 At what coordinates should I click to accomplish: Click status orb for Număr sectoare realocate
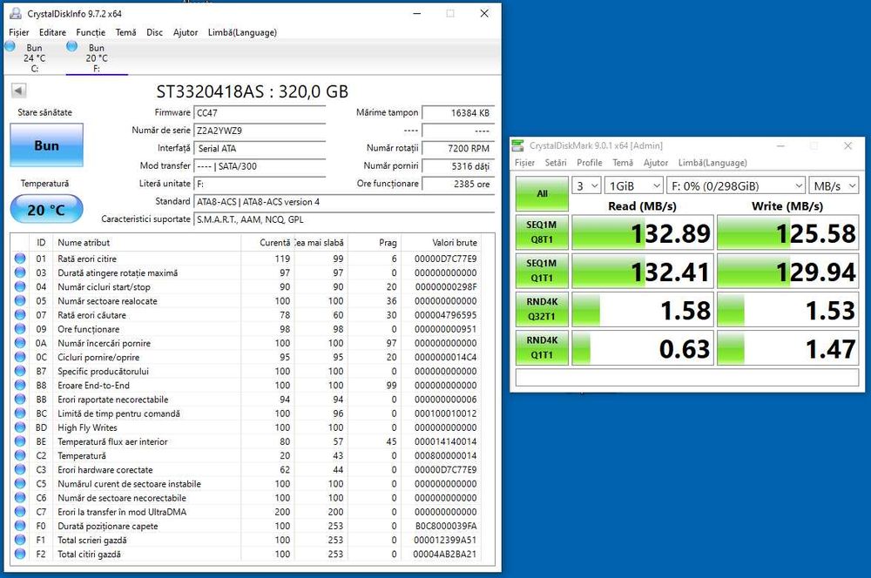[20, 300]
